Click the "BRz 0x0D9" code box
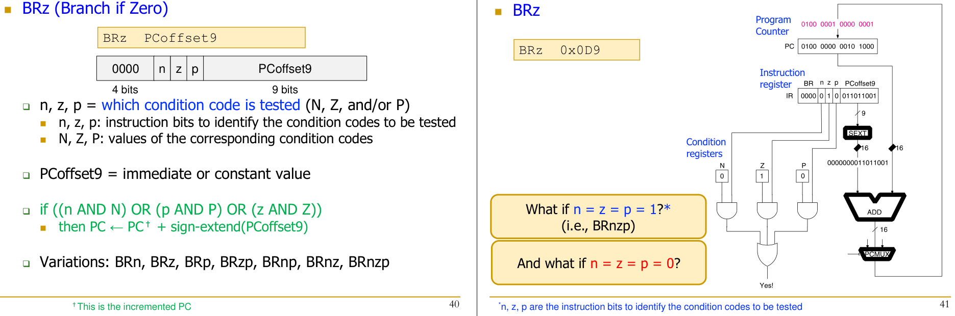This screenshot has width=955, height=316. (576, 50)
